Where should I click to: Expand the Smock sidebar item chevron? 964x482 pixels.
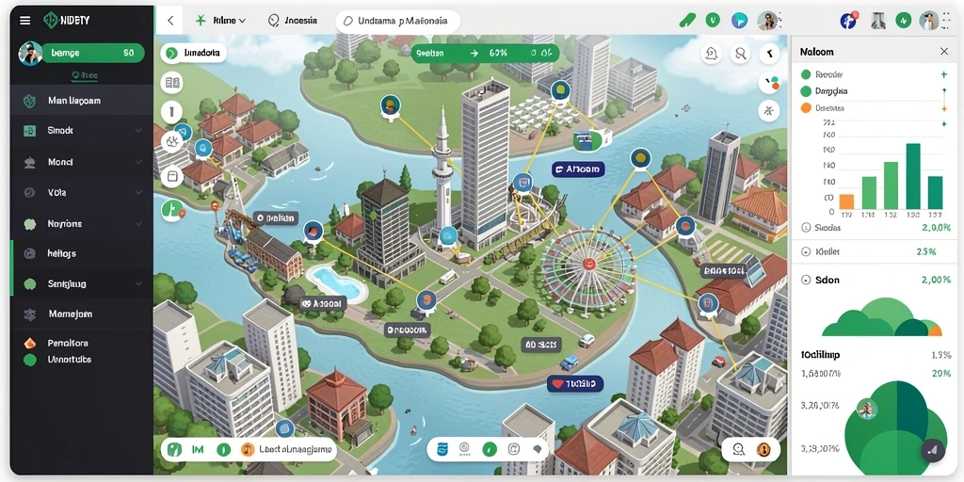tap(138, 131)
